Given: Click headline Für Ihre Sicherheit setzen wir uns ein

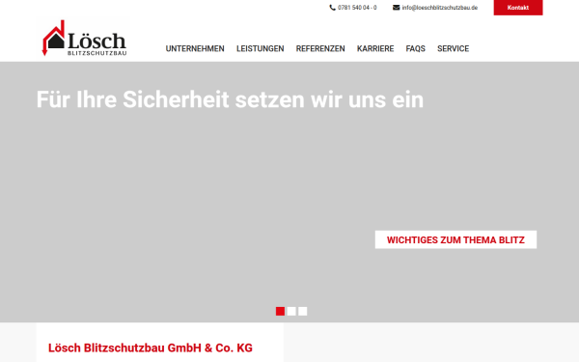Looking at the screenshot, I should [230, 99].
